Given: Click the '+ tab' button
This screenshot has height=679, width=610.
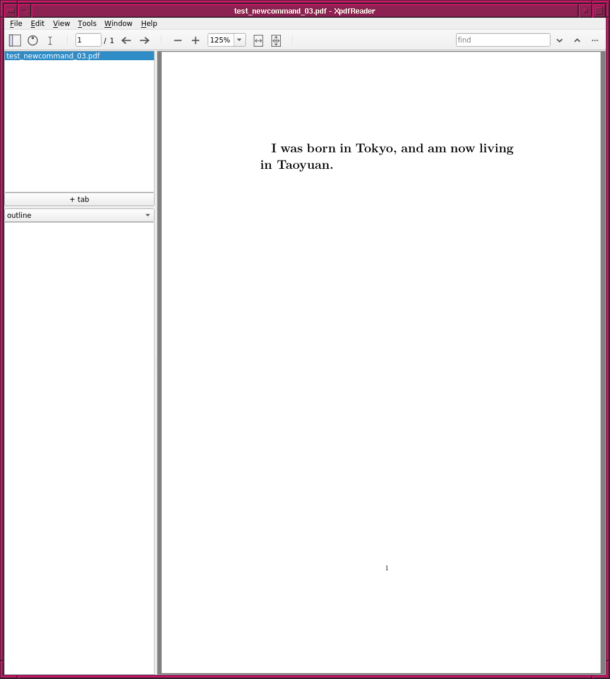Looking at the screenshot, I should [79, 200].
